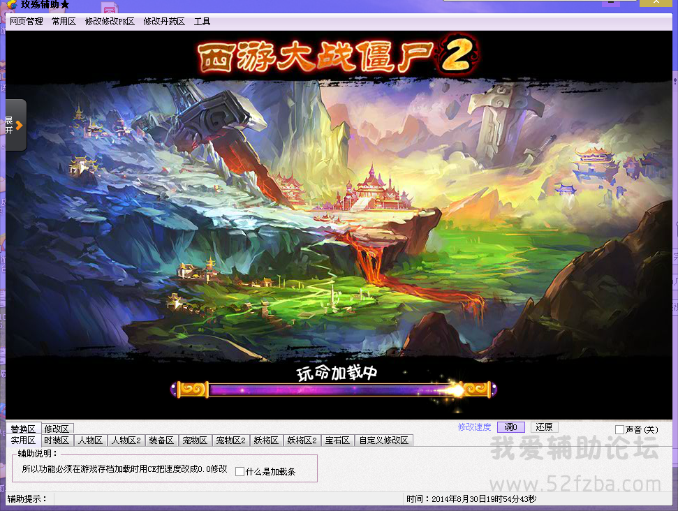Screen dimensions: 678x511
Task: Click the 修改速度 label
Action: [474, 427]
